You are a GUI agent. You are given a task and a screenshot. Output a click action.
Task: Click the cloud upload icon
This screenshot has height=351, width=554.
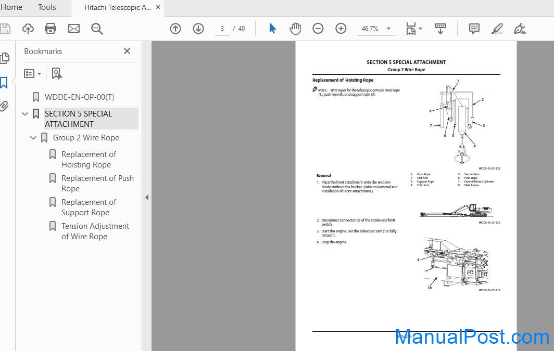(x=28, y=29)
